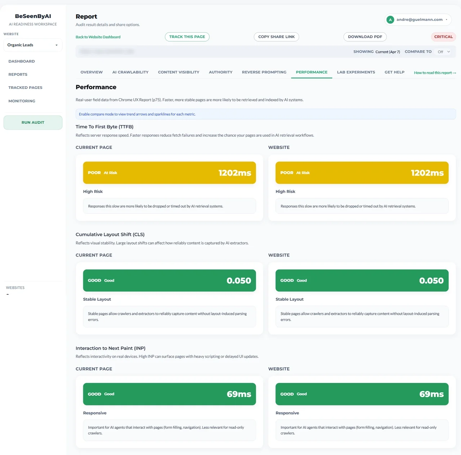Screen dimensions: 461x455
Task: Click Interaction to Next Paint (INP) heading
Action: 111,348
